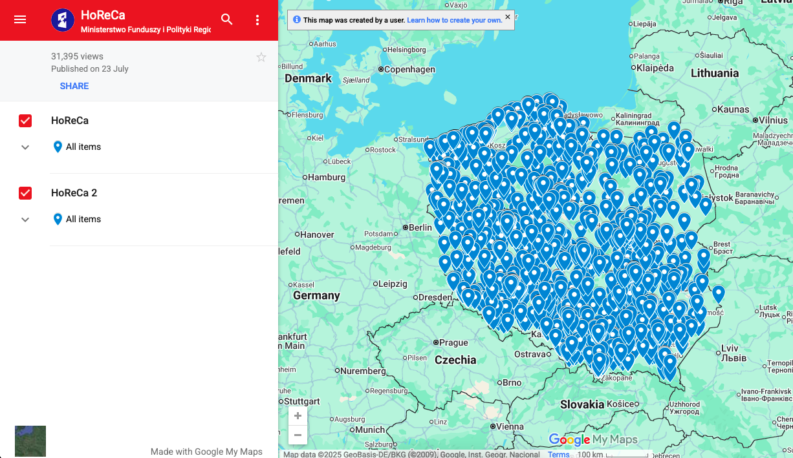Open the Terms link at the map bottom
Viewport: 793px width, 458px height.
(x=559, y=454)
